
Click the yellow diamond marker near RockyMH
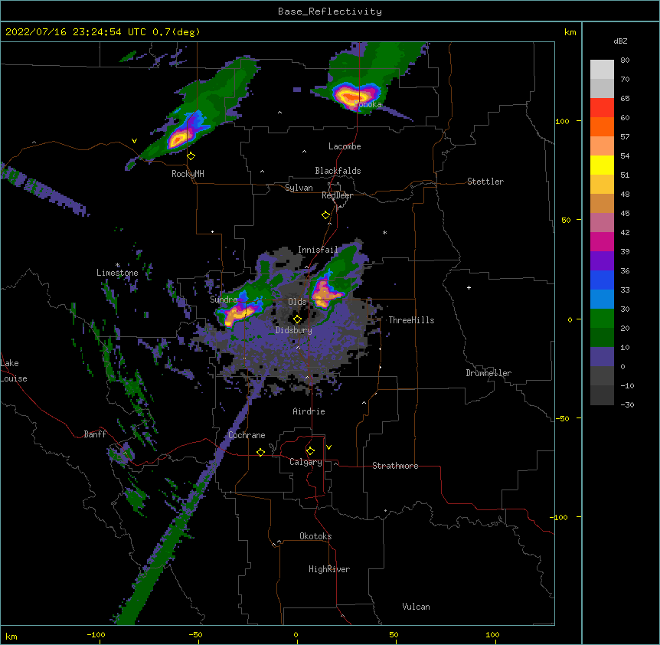click(191, 156)
